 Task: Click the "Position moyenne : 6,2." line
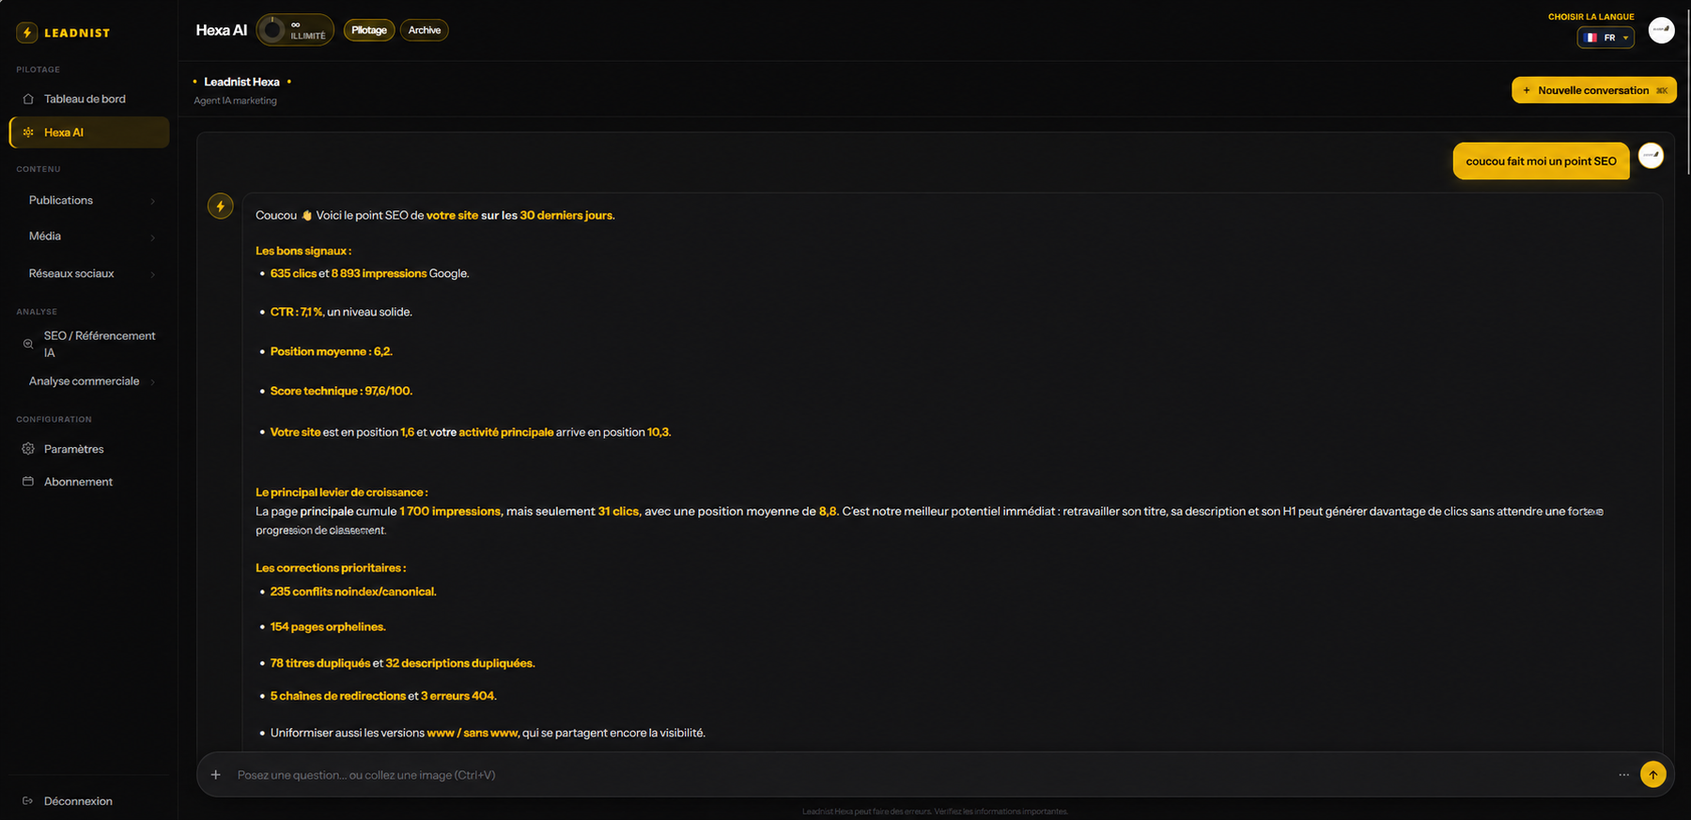(332, 351)
